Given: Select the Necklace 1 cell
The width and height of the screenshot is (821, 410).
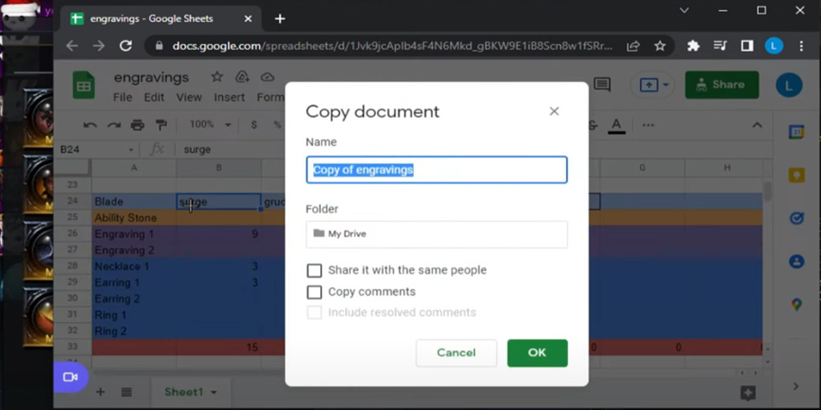Looking at the screenshot, I should click(x=134, y=266).
